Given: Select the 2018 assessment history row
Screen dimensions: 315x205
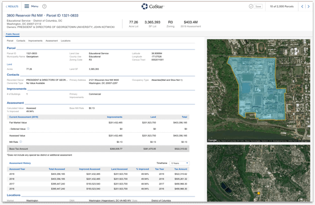Looking at the screenshot, I should click(x=98, y=179).
